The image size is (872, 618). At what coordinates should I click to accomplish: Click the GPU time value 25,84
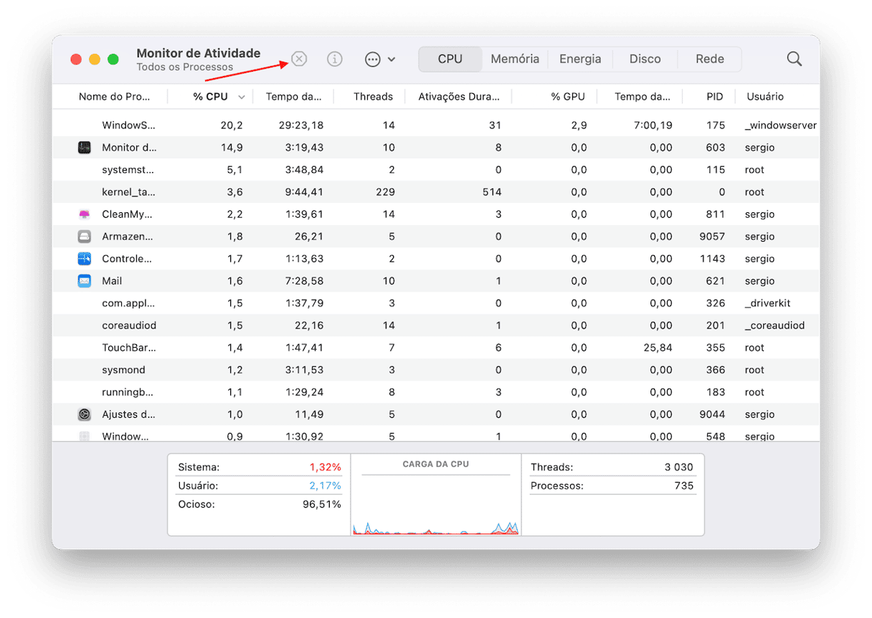658,348
